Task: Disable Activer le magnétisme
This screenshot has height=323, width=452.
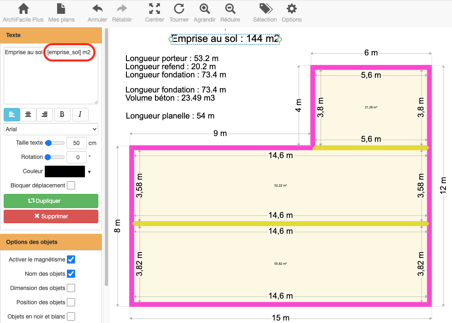Action: 71,259
